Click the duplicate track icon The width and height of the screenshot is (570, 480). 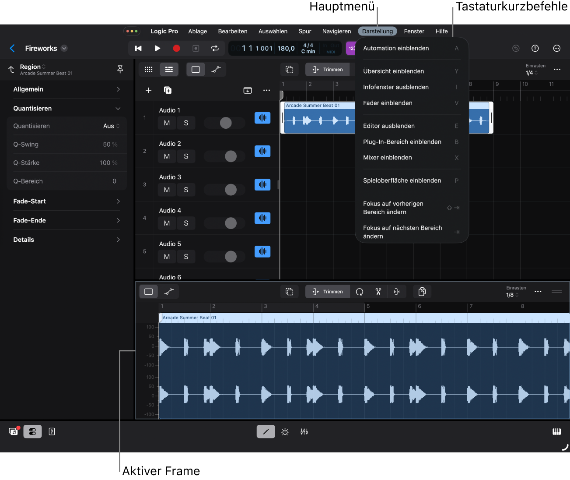click(x=168, y=90)
